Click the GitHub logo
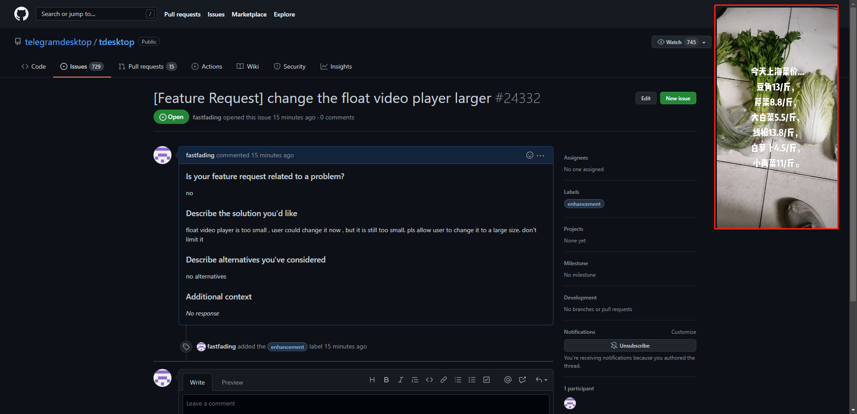857x414 pixels. pos(21,13)
